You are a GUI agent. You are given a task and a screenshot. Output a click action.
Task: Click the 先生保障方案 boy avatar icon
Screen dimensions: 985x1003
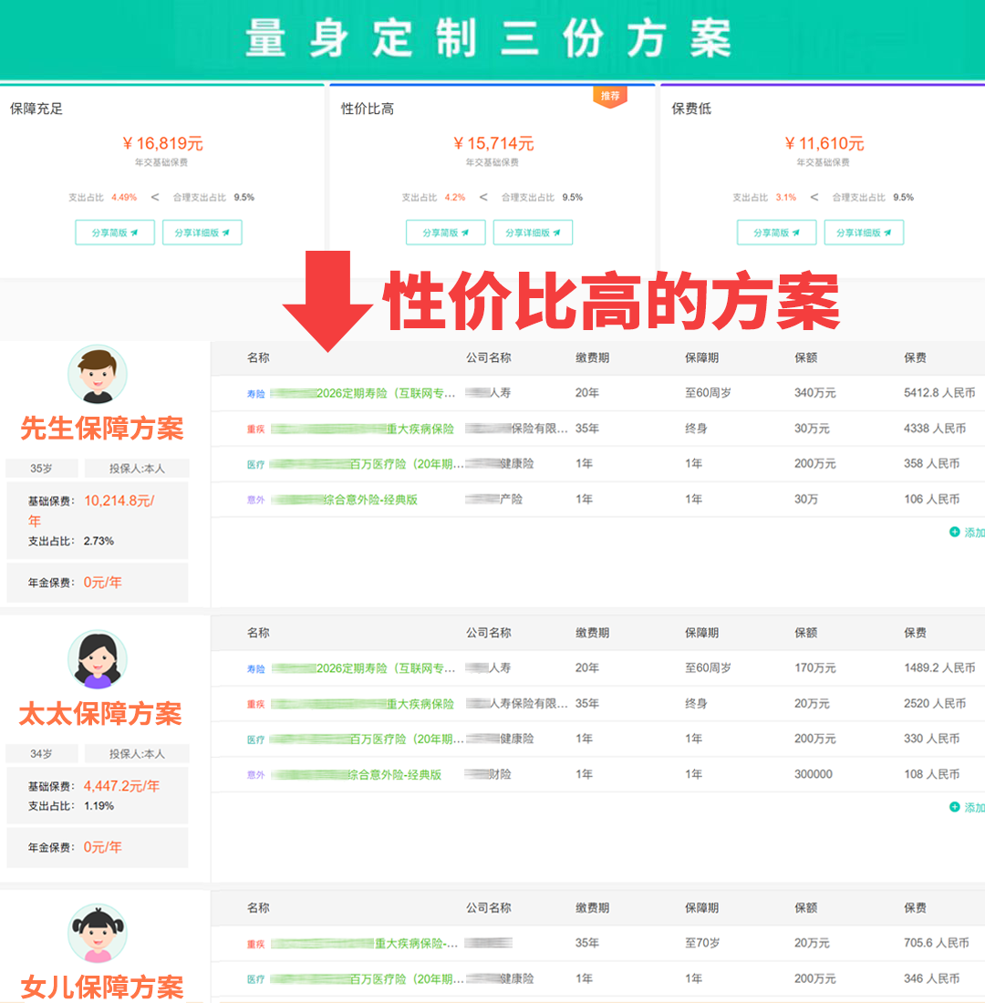click(x=97, y=373)
